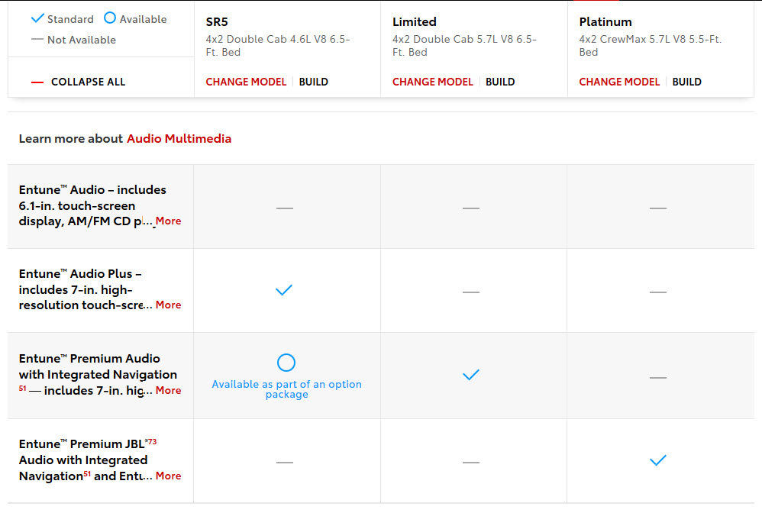Click the '4x2 Double Cab 5.7L V8' Limited description
The height and width of the screenshot is (513, 762).
[x=464, y=45]
